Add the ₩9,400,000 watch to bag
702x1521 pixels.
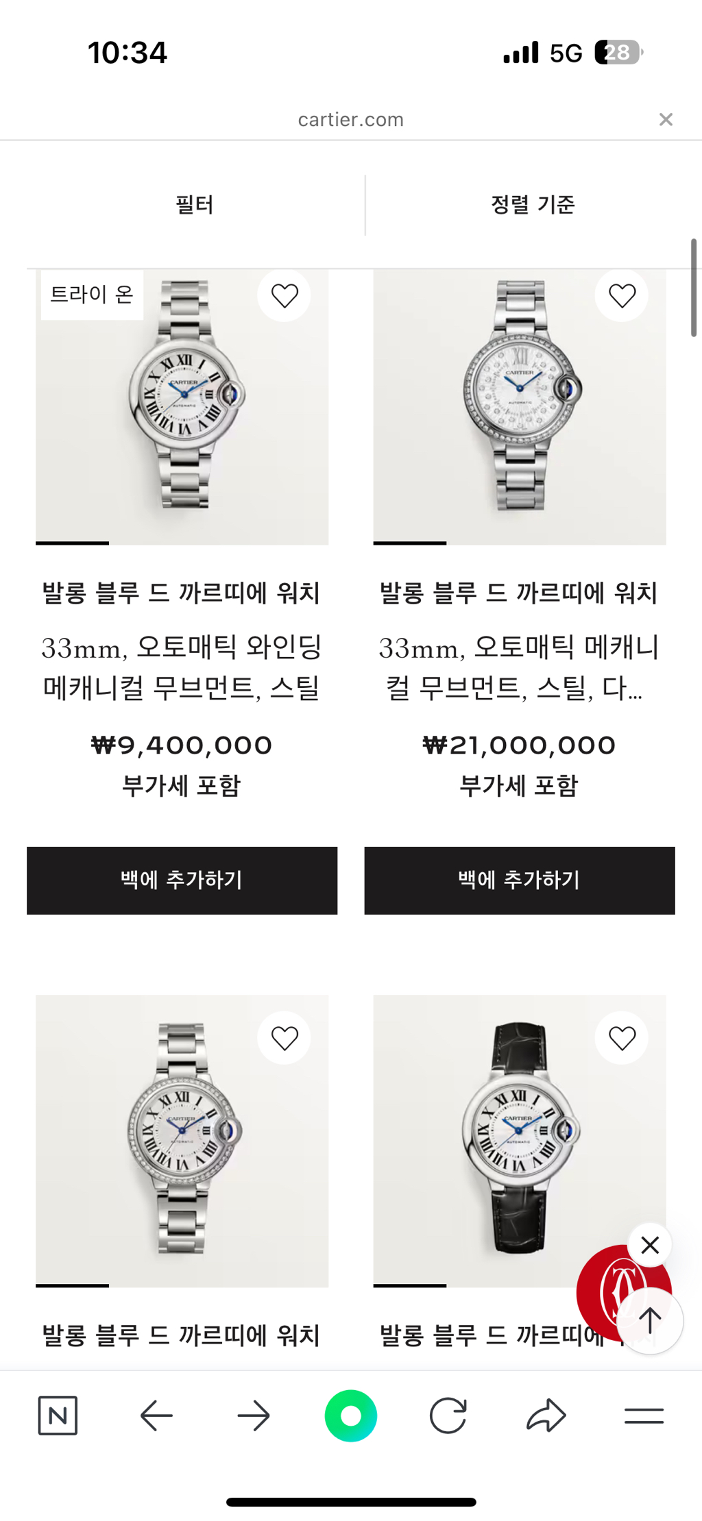pyautogui.click(x=182, y=880)
